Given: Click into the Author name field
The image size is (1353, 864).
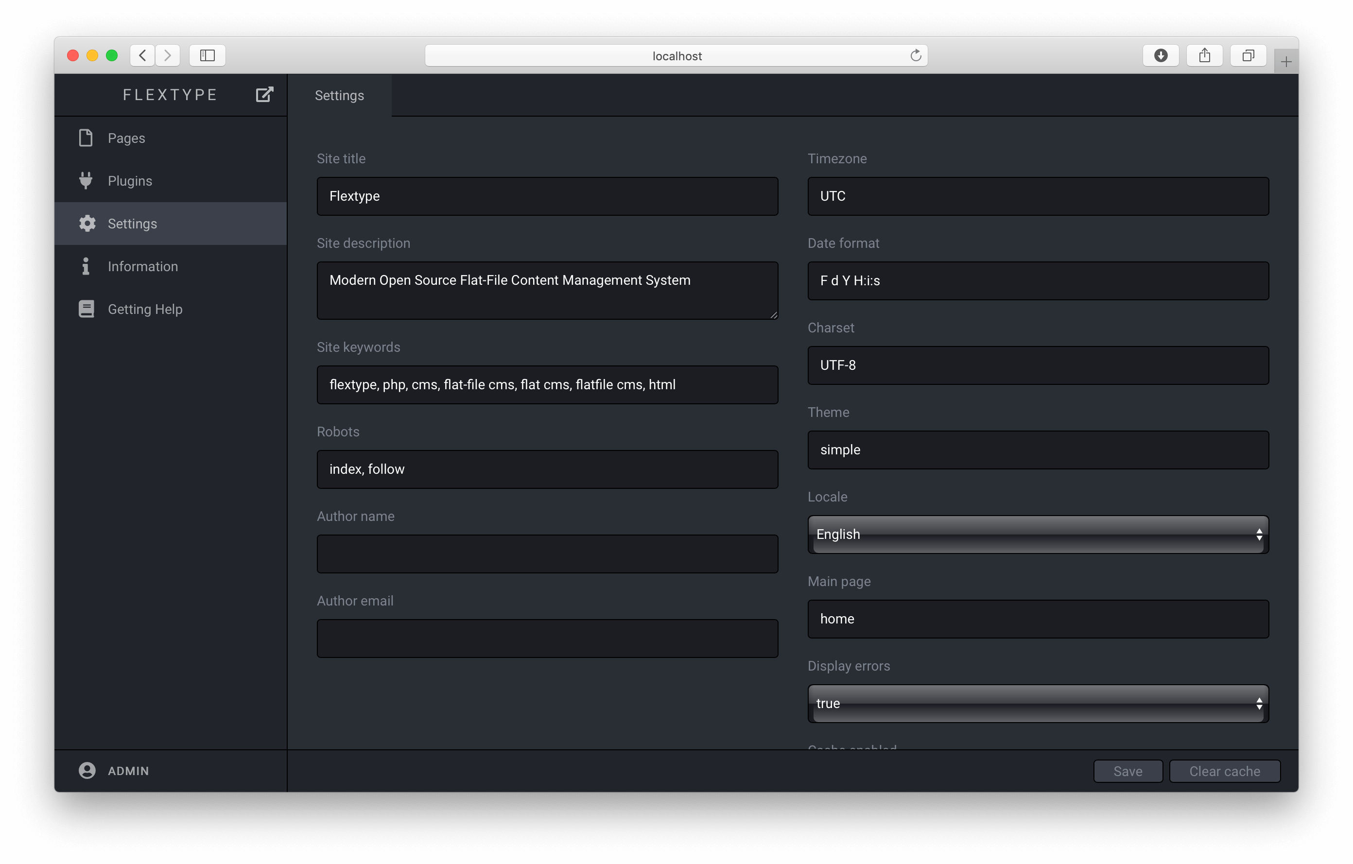Looking at the screenshot, I should [x=547, y=554].
